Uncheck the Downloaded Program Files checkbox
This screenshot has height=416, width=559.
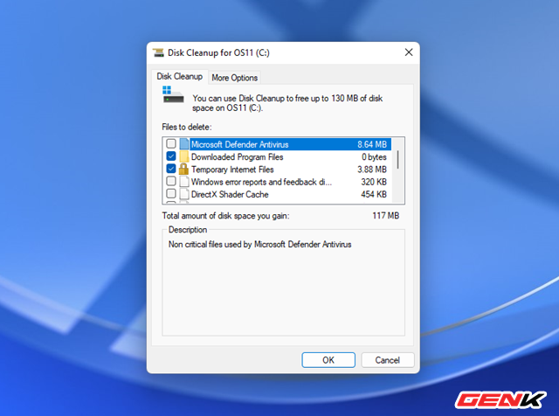[171, 156]
